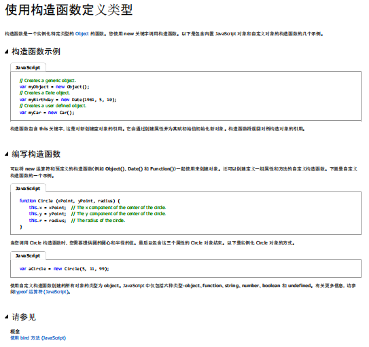Click line function Circle (xPoint, yPoint, radius) {
Image resolution: width=369 pixels, height=347 pixels.
click(70, 201)
